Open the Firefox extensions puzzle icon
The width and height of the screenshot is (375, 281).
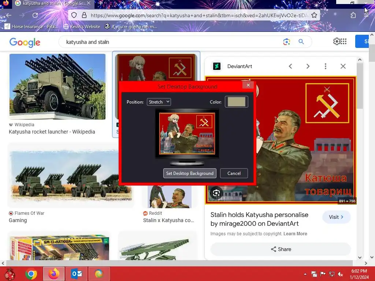click(353, 15)
